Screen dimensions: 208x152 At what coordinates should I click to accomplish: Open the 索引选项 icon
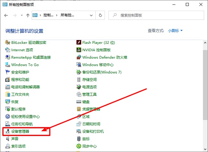coord(8,146)
